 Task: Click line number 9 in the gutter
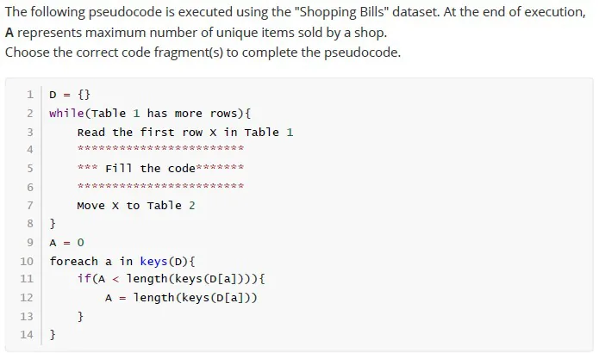point(30,242)
